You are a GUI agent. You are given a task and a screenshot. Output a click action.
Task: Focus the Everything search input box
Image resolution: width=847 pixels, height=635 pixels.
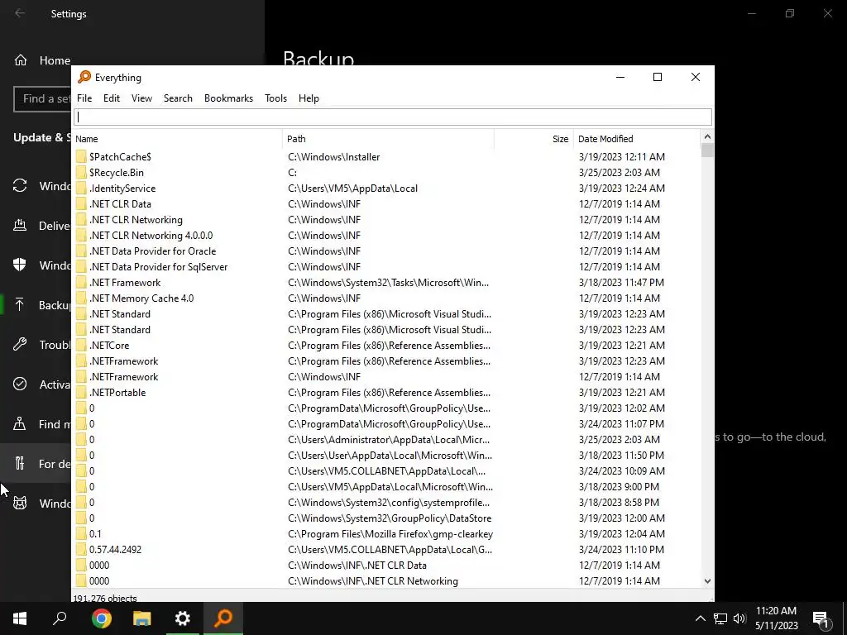click(393, 117)
